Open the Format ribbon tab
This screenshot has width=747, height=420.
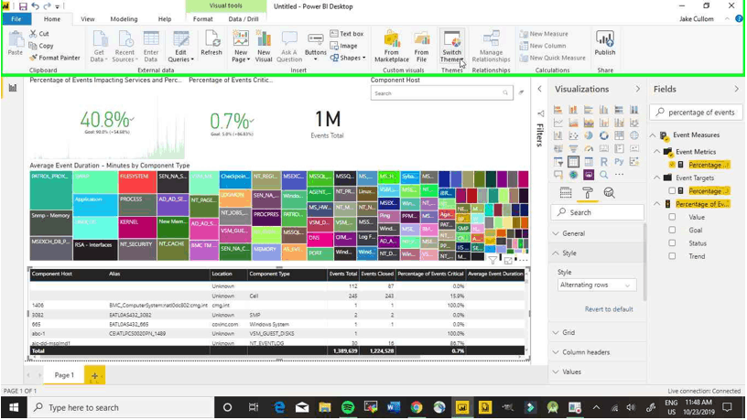pos(203,19)
